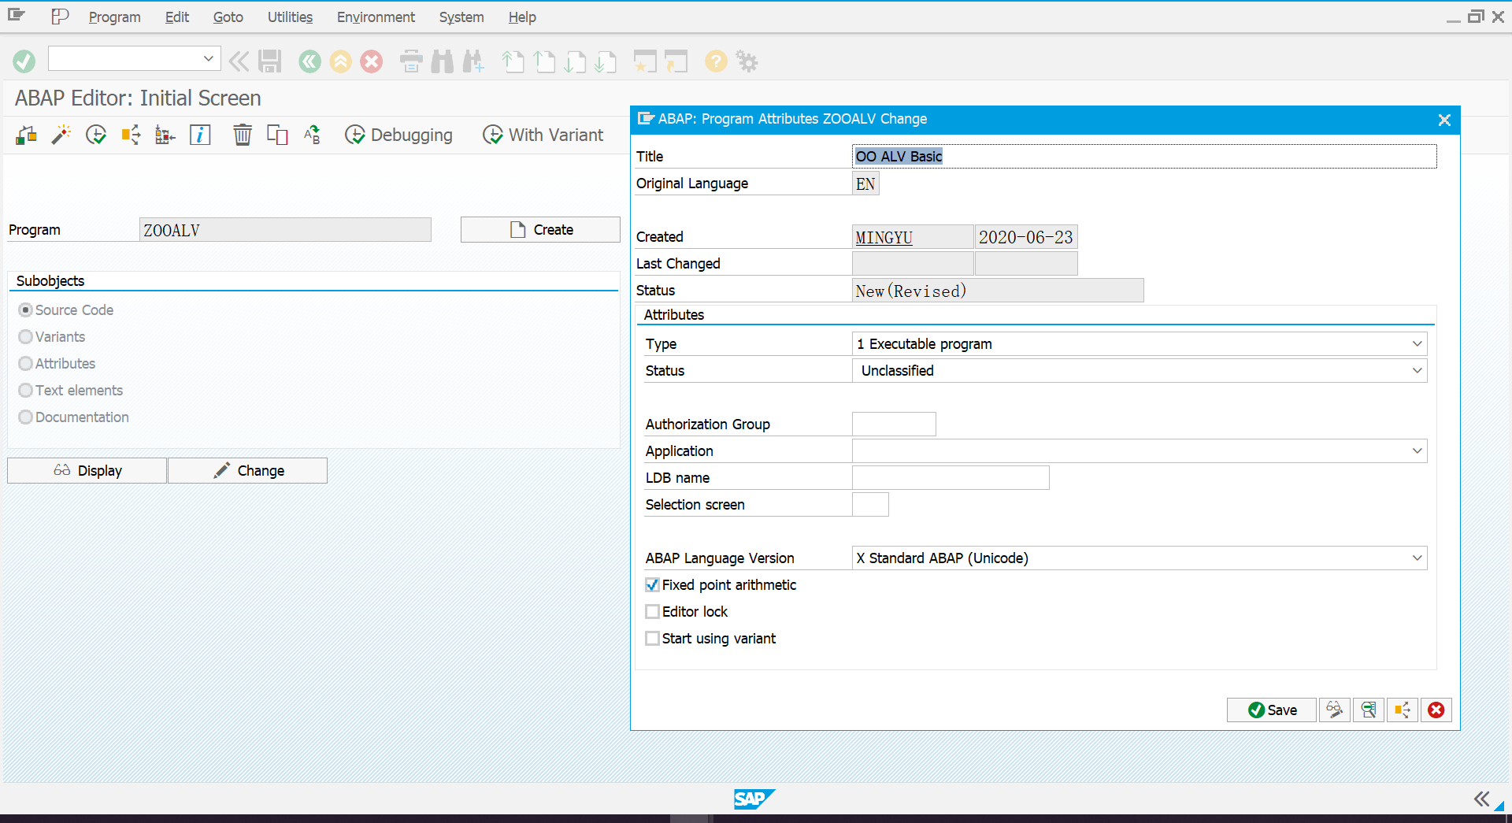Click the Last Page icon

click(x=606, y=61)
